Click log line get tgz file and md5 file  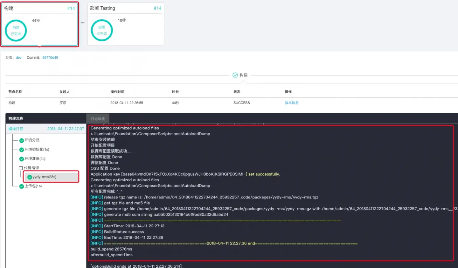(120, 203)
